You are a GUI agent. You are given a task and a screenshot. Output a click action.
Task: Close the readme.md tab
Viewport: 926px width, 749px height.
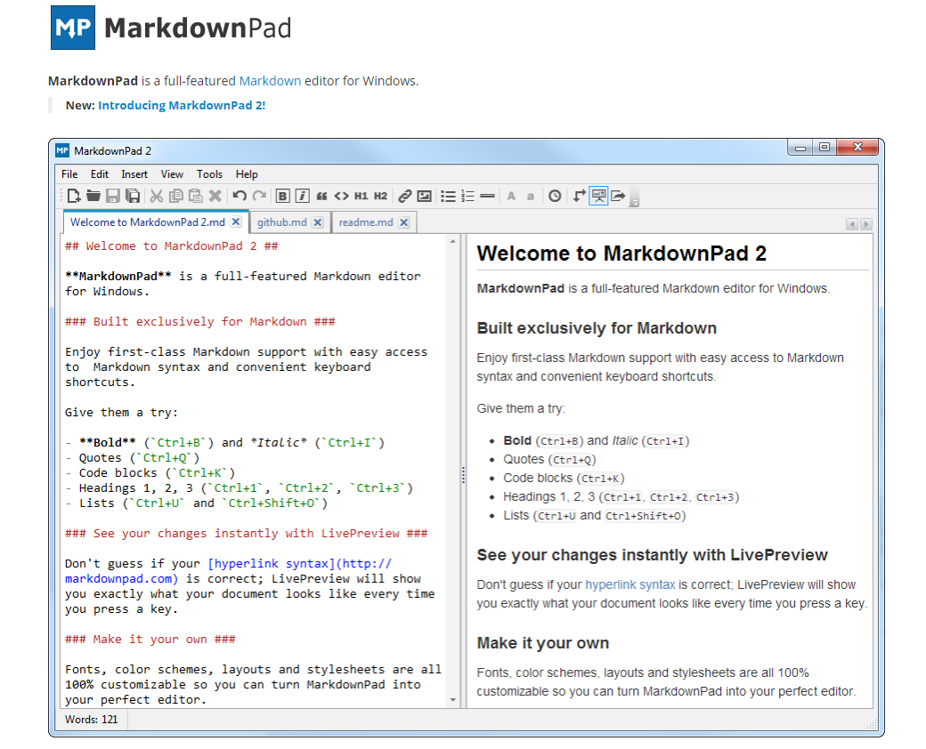click(404, 222)
